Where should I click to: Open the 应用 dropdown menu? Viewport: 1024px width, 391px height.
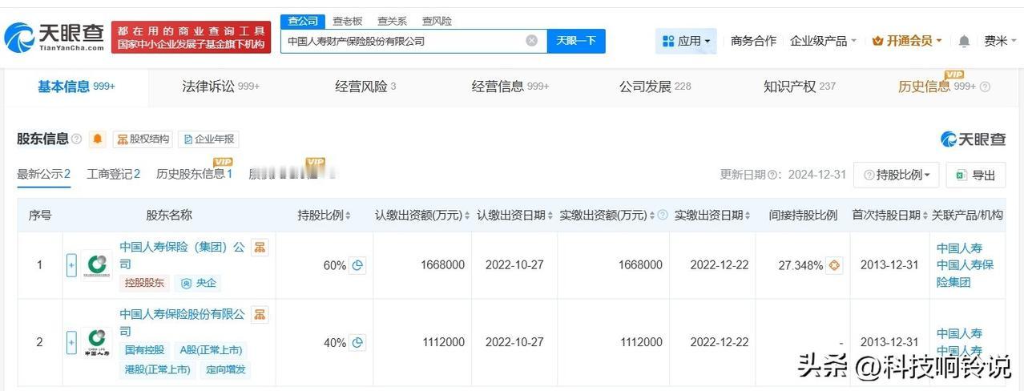tap(686, 41)
